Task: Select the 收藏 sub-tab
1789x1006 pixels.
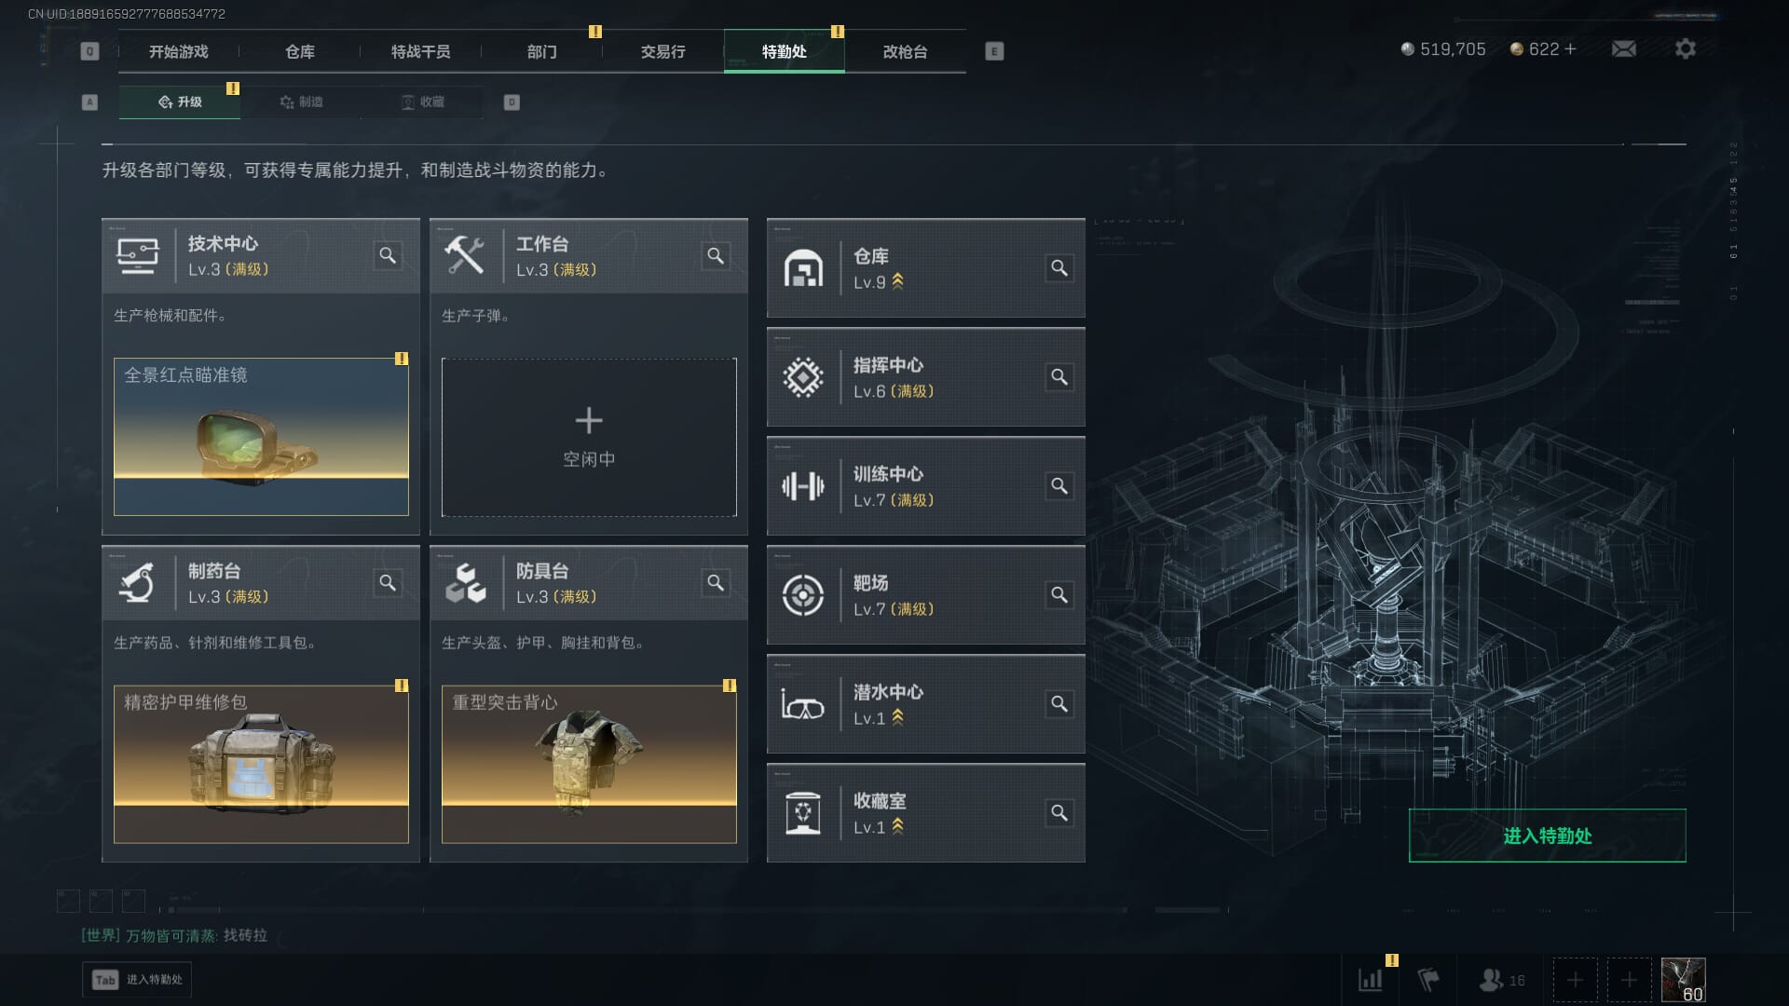Action: [422, 102]
